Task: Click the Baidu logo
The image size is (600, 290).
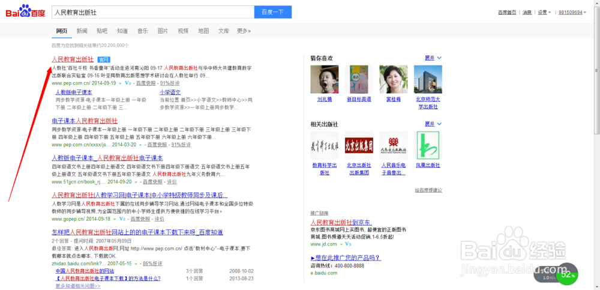Action: click(25, 12)
